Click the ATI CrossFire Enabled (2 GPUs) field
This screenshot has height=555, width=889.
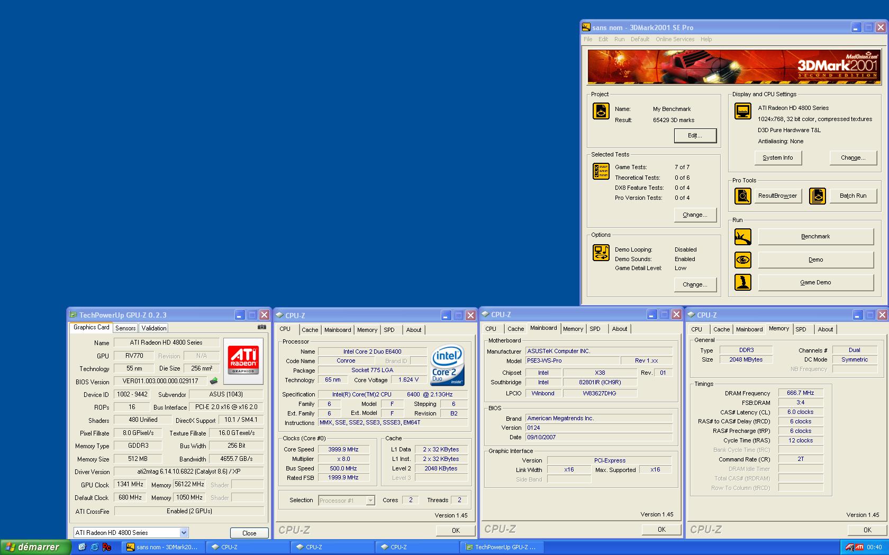189,511
